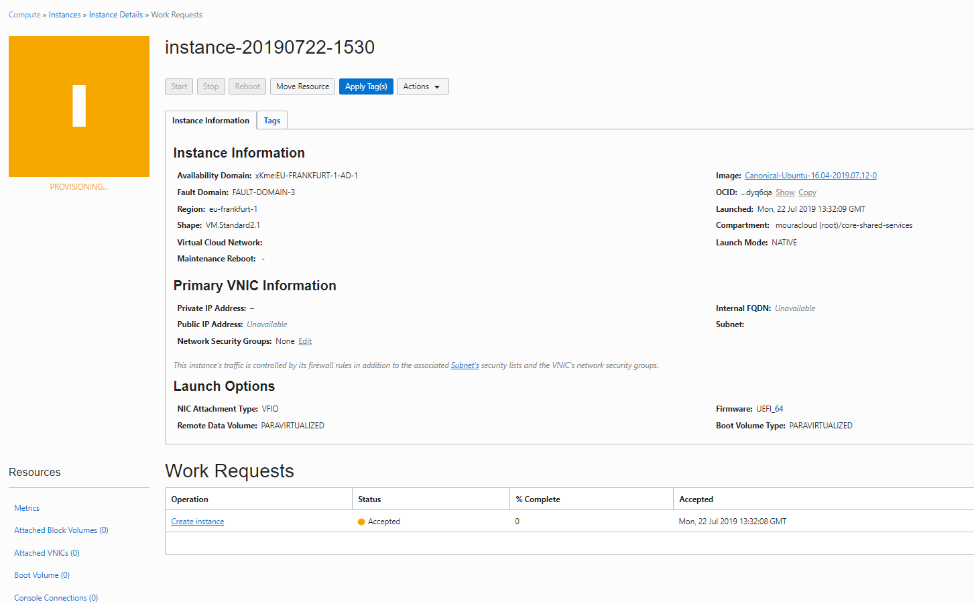Open Console Connections
The image size is (974, 604).
point(56,597)
